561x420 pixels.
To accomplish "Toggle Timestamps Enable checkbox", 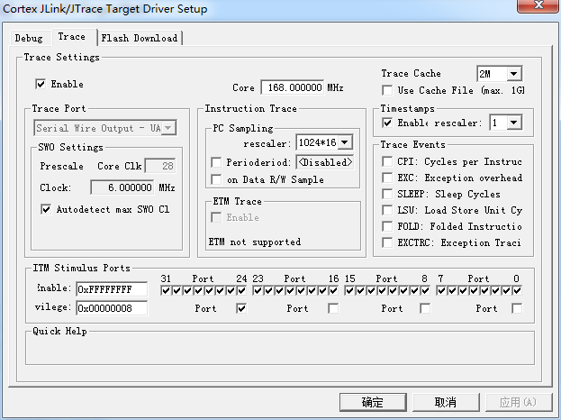I will pos(387,123).
